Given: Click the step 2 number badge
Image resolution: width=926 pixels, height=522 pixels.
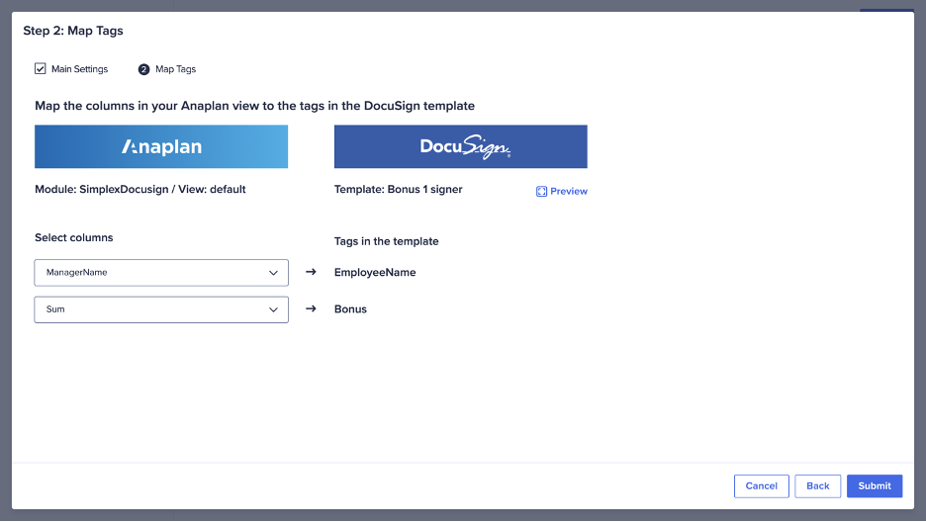Looking at the screenshot, I should coord(143,69).
